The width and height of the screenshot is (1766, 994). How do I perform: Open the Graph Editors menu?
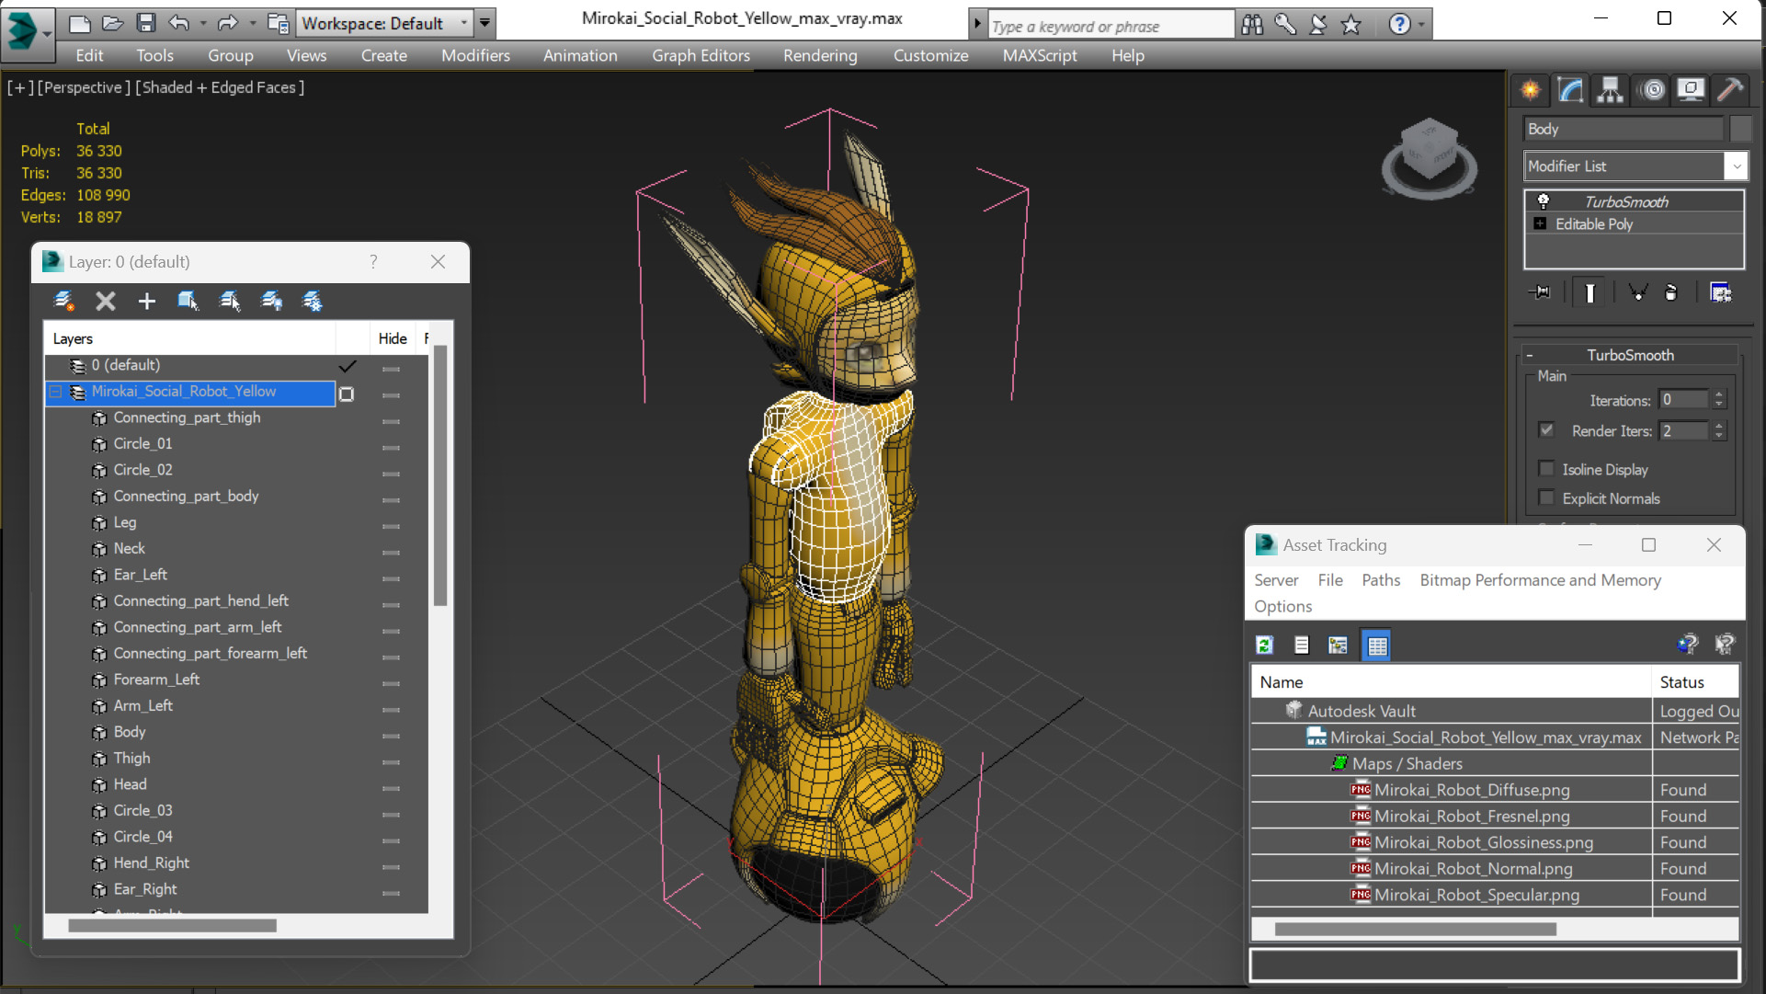[701, 55]
